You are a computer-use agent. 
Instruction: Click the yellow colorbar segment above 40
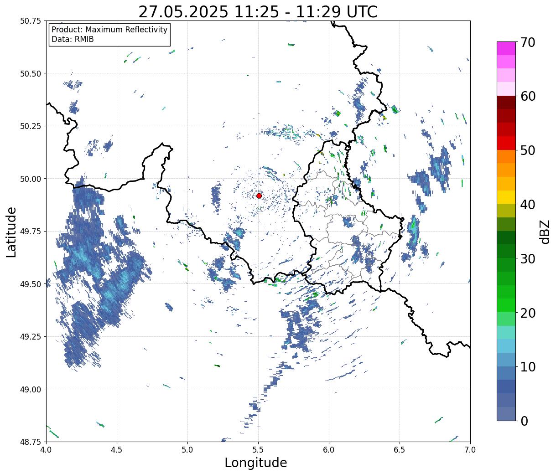tap(506, 197)
